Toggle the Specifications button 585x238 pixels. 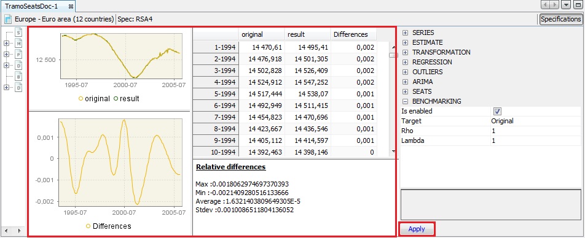point(561,19)
